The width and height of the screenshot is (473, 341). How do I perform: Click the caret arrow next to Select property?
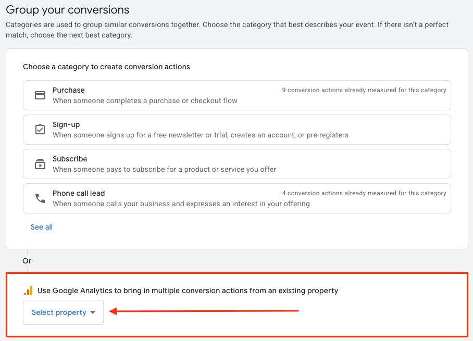[x=93, y=312]
